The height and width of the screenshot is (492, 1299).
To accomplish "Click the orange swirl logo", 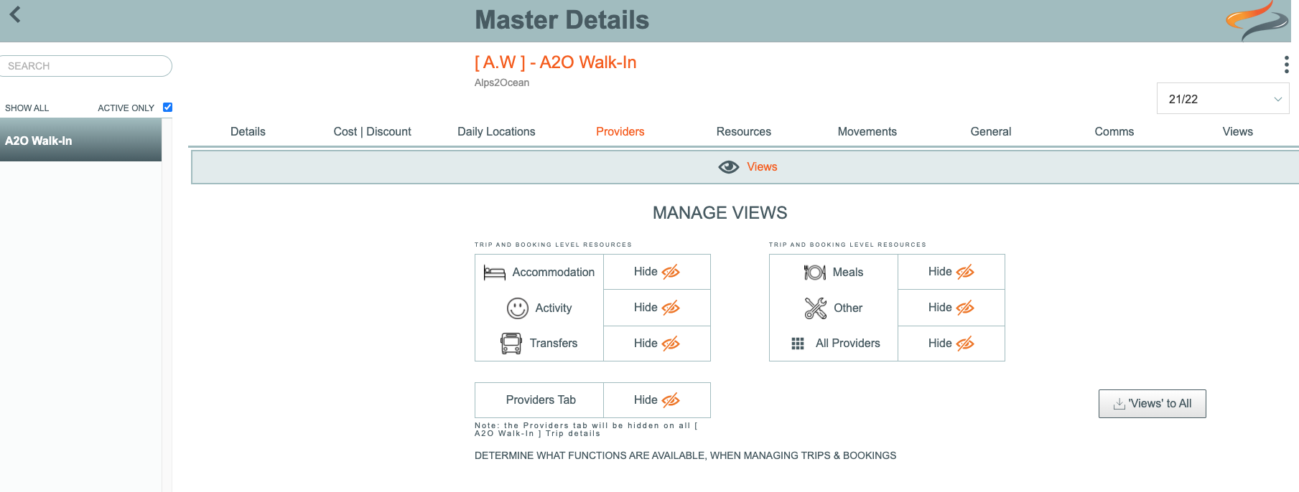I will tap(1257, 20).
